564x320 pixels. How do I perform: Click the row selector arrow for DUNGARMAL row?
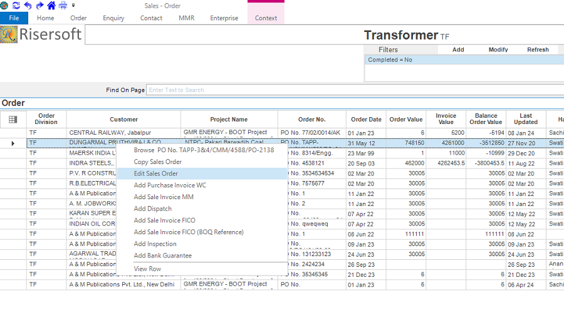point(13,143)
